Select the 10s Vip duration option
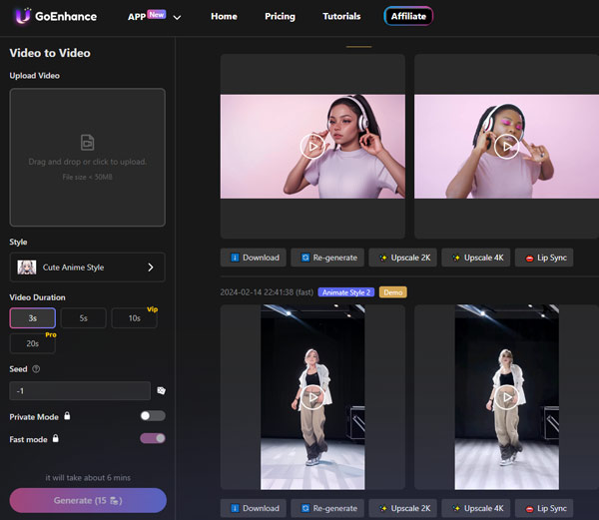Viewport: 599px width, 520px height. (x=134, y=318)
